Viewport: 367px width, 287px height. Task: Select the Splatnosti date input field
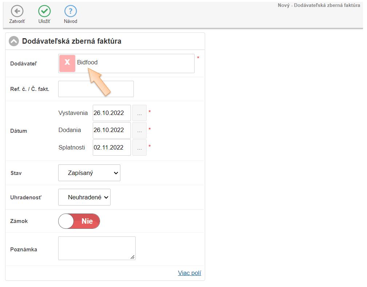click(x=112, y=148)
